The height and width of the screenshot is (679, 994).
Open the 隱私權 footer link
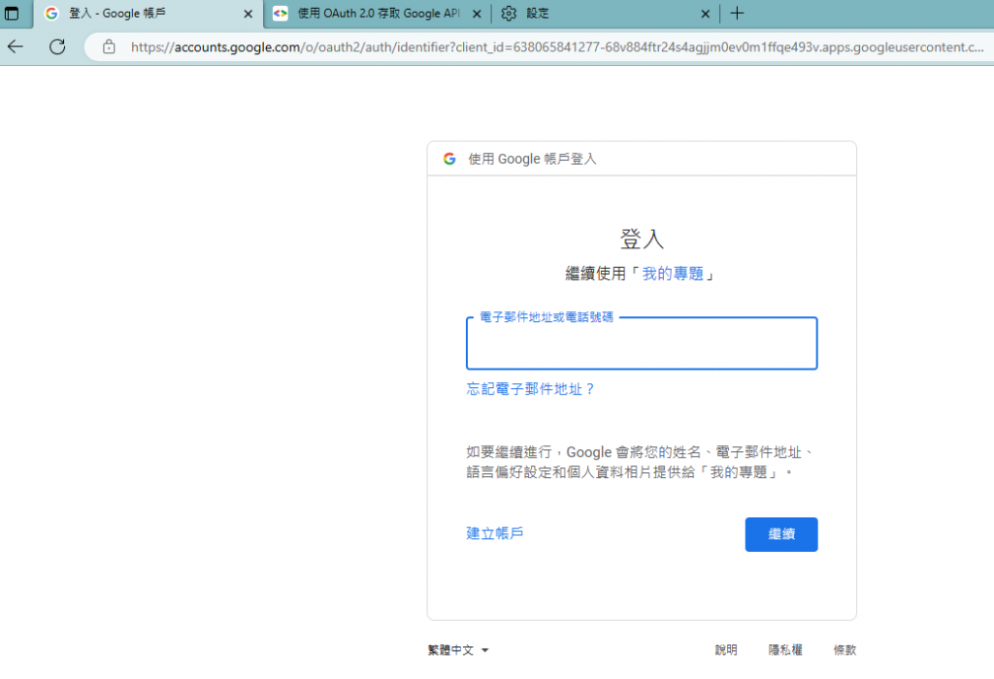click(785, 650)
